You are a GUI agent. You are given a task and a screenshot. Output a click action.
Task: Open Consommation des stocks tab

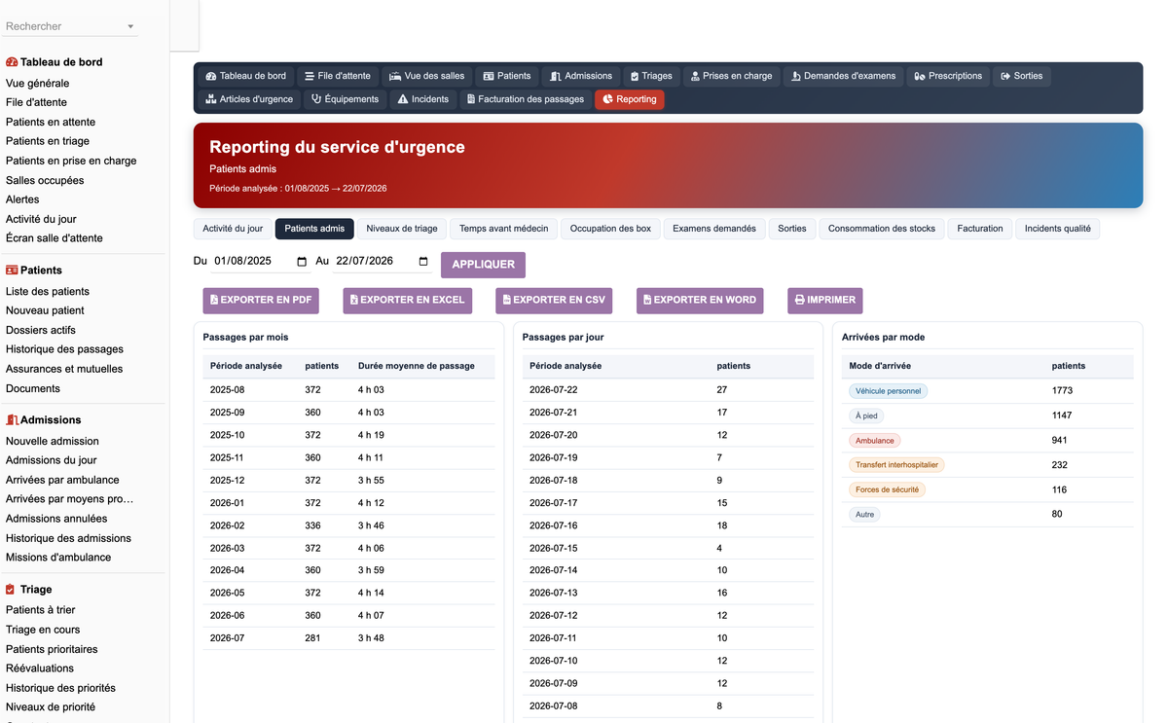(x=882, y=229)
